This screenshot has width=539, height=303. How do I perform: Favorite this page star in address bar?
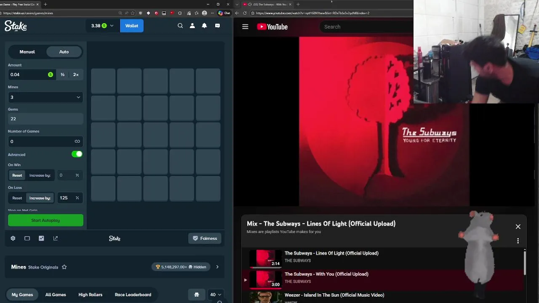pyautogui.click(x=132, y=13)
